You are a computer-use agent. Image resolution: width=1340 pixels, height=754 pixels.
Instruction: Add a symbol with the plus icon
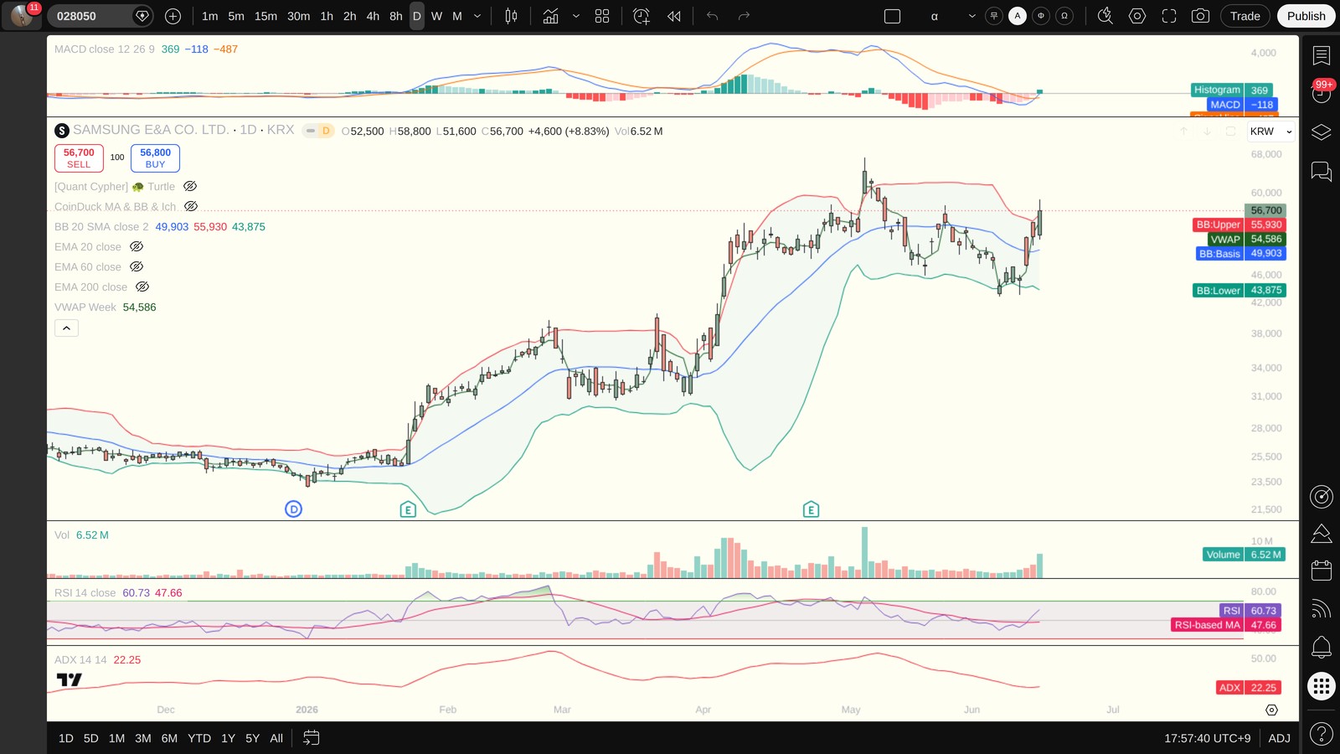point(173,16)
